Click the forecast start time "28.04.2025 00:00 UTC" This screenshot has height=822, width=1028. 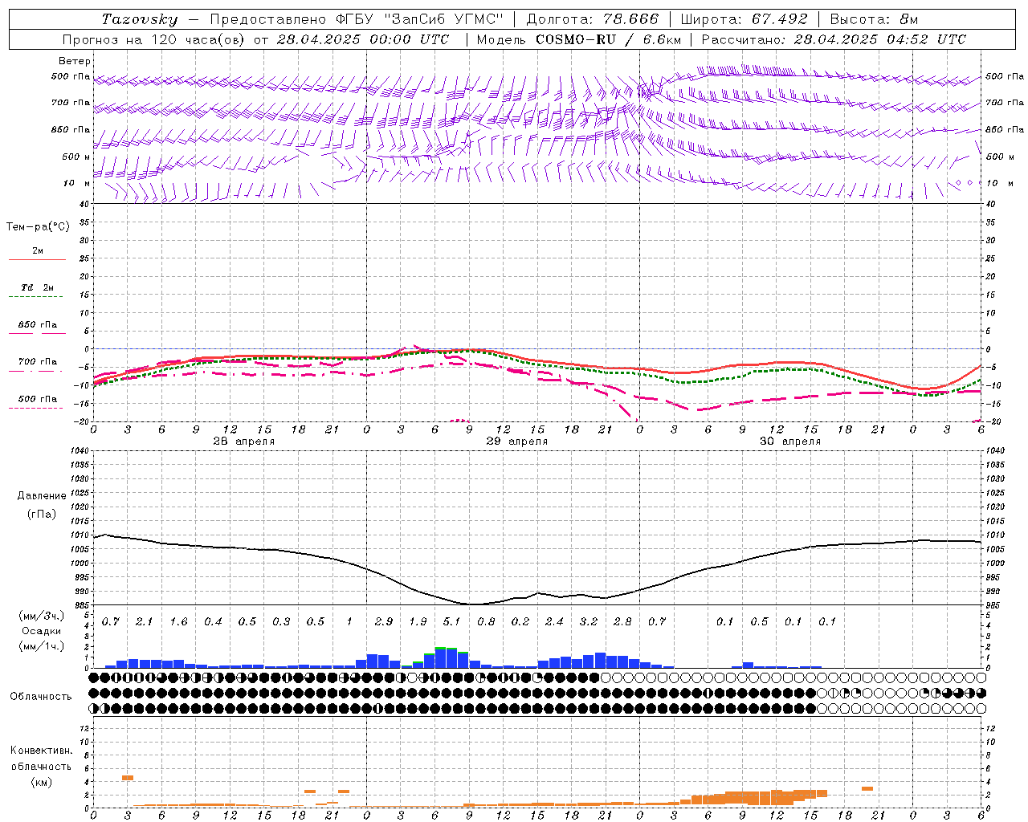point(363,39)
